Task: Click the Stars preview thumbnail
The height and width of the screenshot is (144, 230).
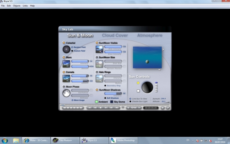Action: click(x=66, y=64)
